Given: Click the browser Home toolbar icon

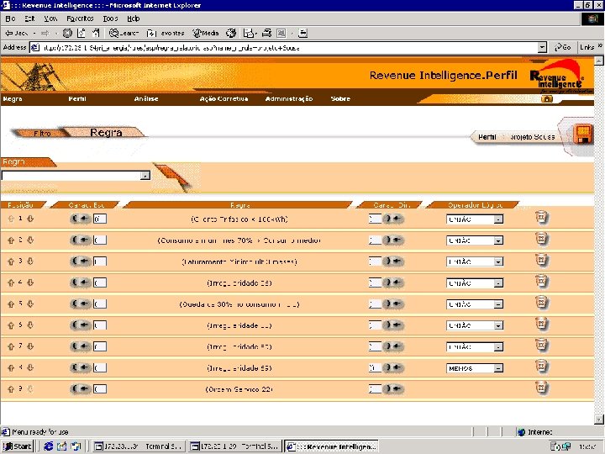Looking at the screenshot, I should tap(95, 33).
